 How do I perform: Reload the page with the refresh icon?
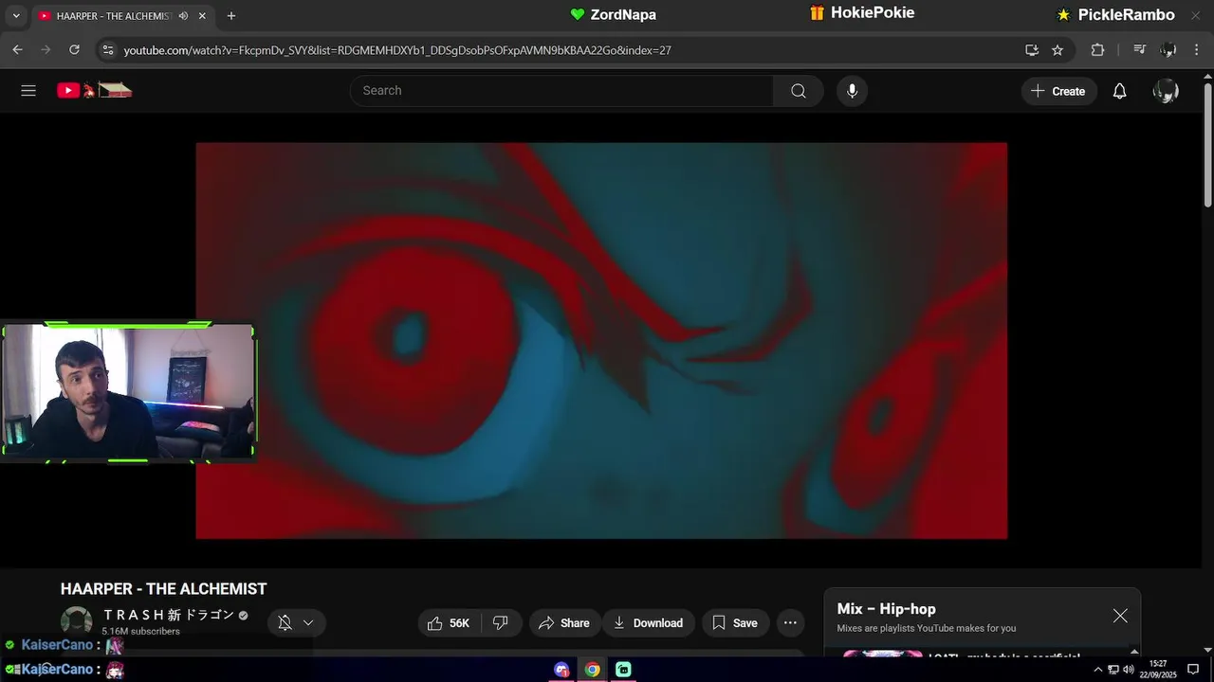[74, 50]
